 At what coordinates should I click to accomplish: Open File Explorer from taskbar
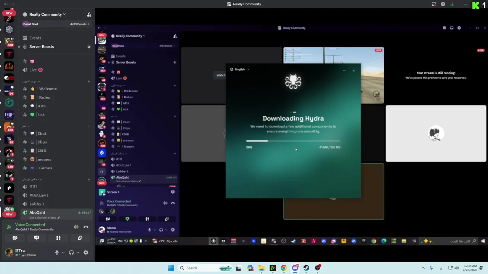click(262, 268)
